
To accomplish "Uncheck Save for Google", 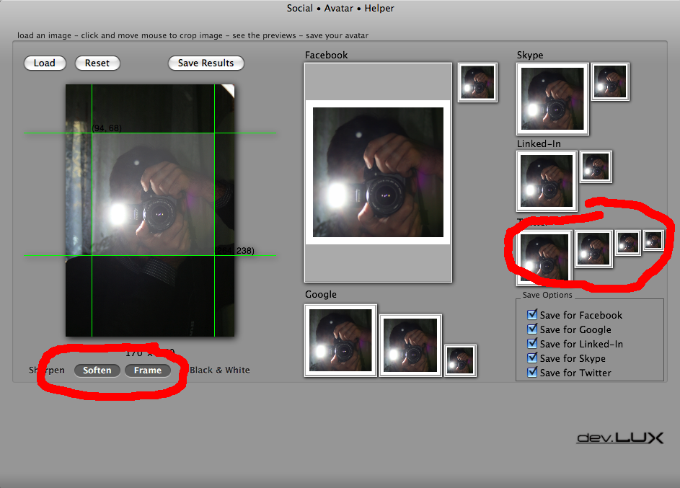I will tap(532, 329).
